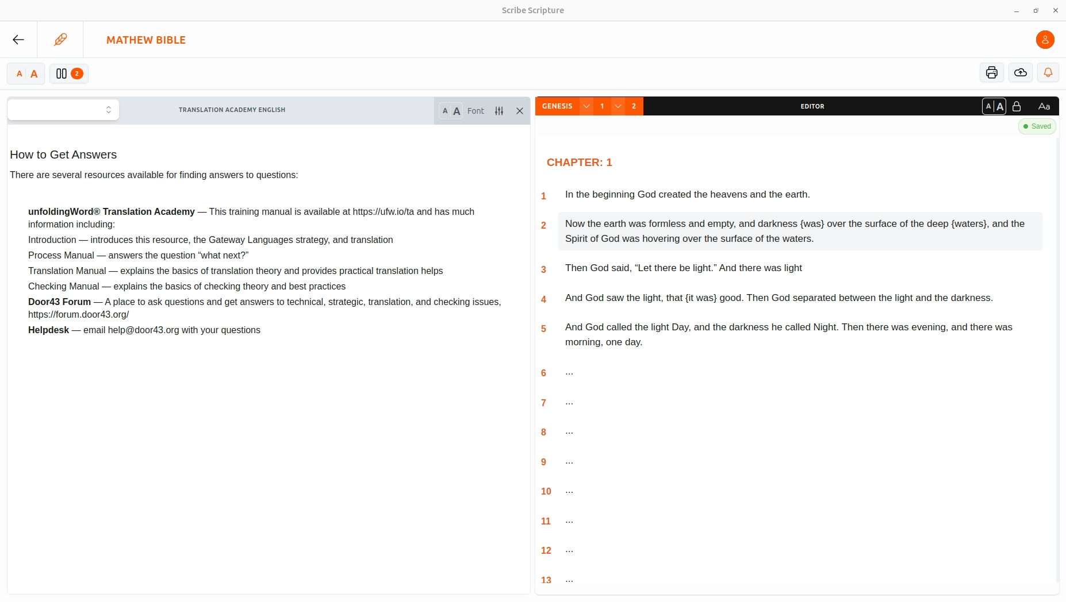Open notifications via the bell icon
Image resolution: width=1066 pixels, height=602 pixels.
pos(1047,72)
